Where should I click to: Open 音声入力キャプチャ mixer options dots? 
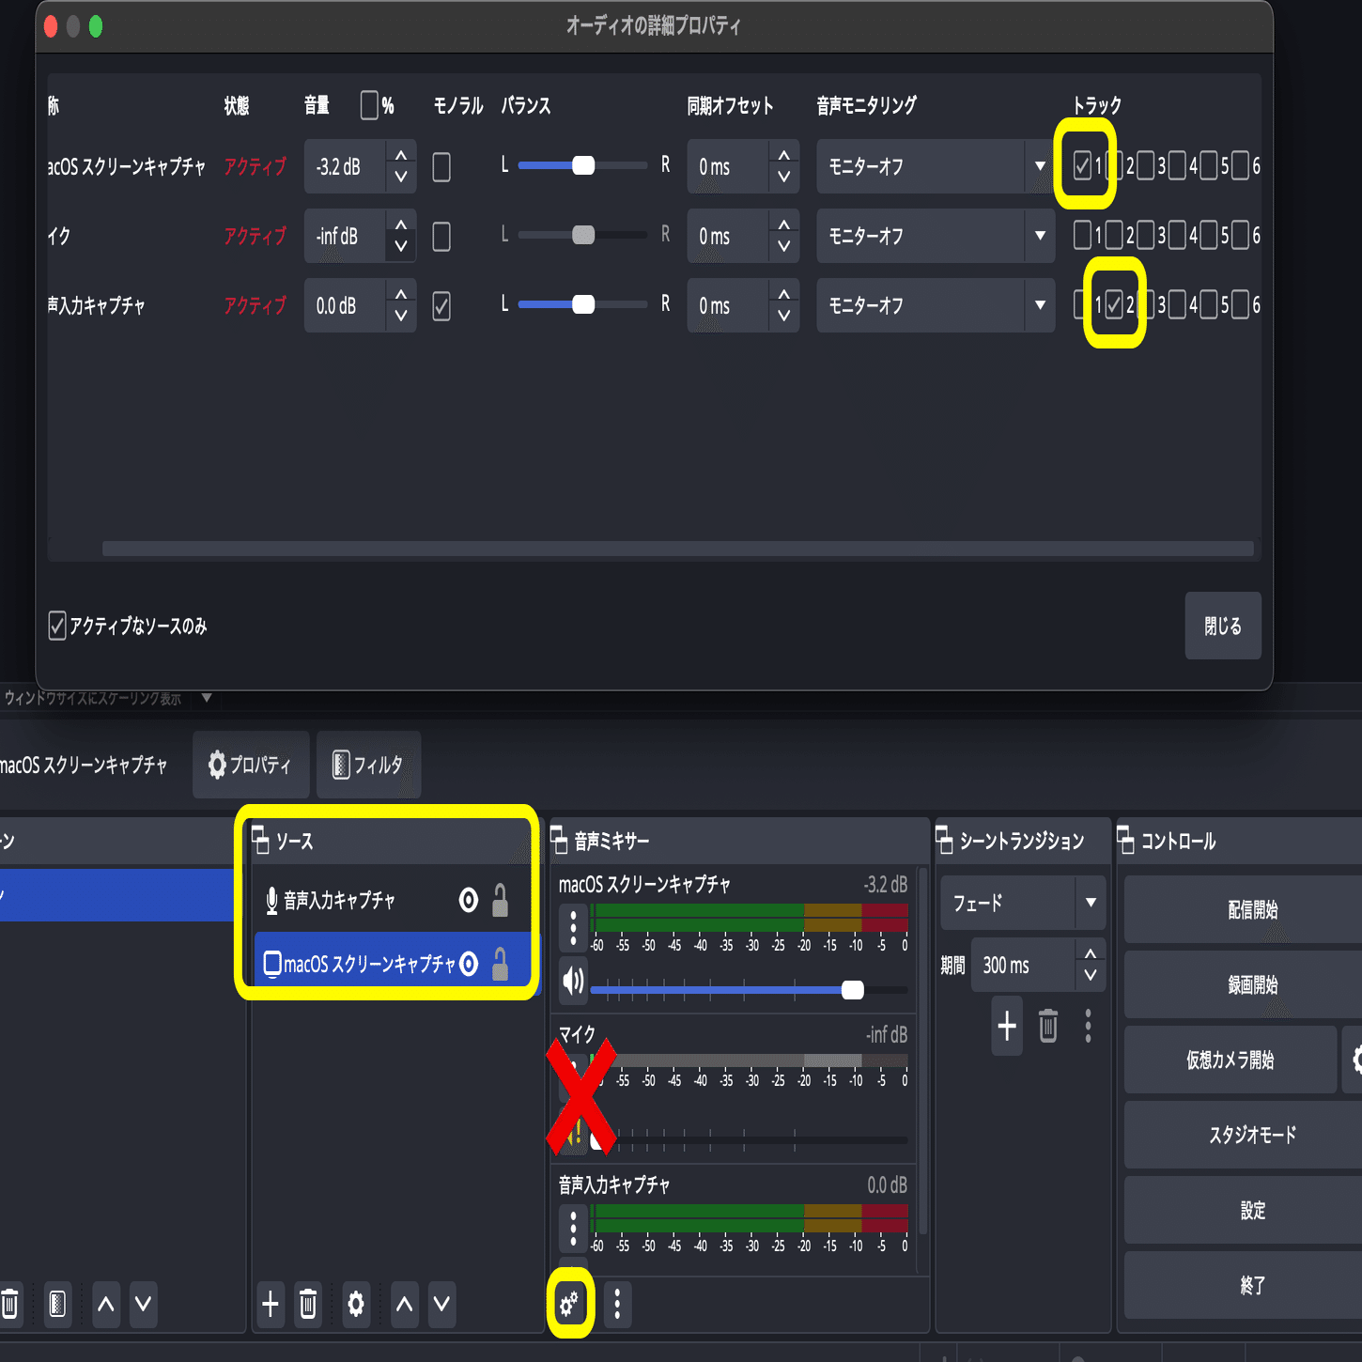[x=573, y=1229]
